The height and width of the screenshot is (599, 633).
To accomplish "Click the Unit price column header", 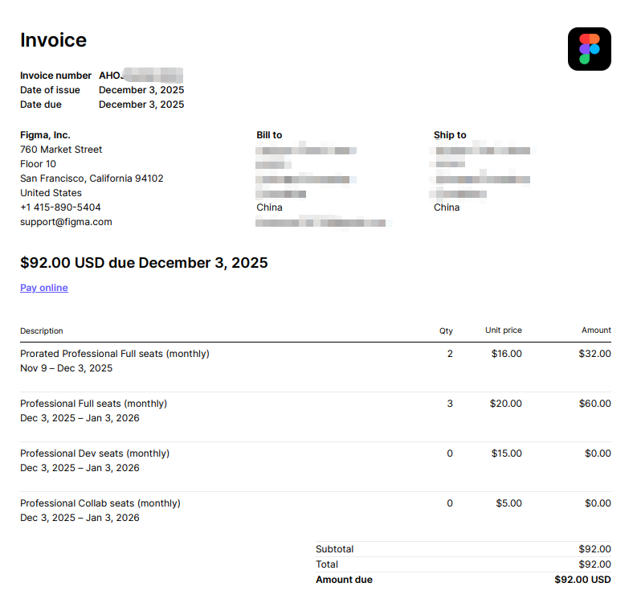I will pyautogui.click(x=504, y=330).
